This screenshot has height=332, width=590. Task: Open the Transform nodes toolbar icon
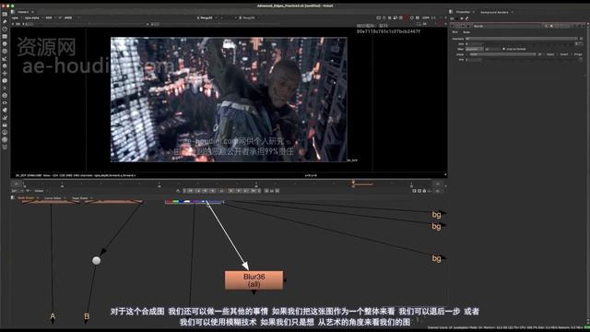[x=5, y=74]
